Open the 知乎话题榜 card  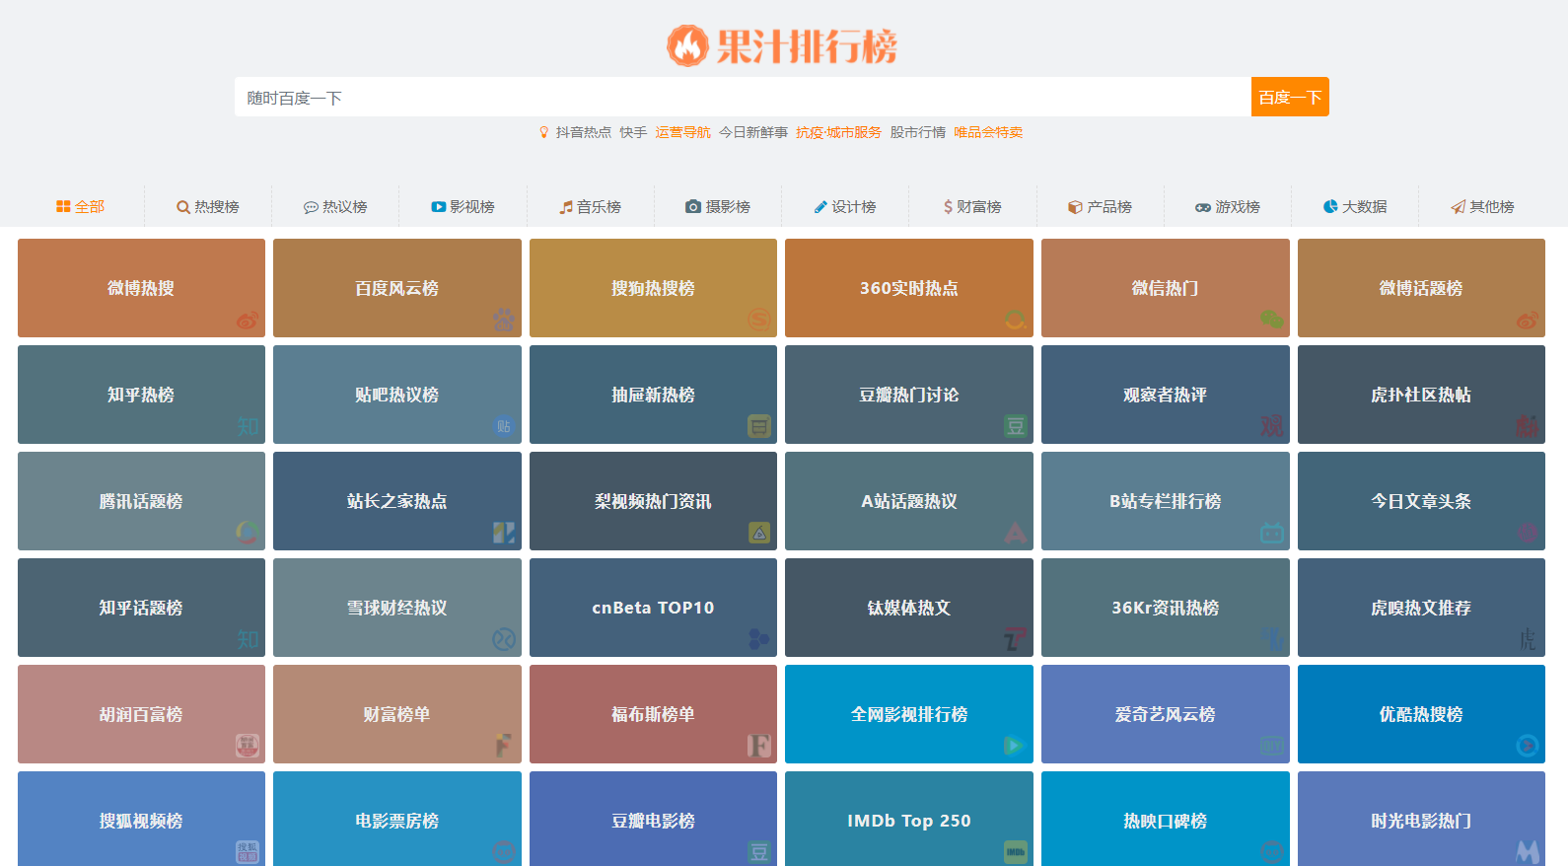coord(141,608)
